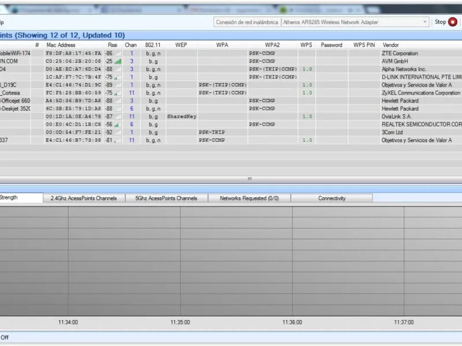Screen dimensions: 462x346
Task: Show the Networks Requested (0/0) tab
Action: click(x=249, y=198)
